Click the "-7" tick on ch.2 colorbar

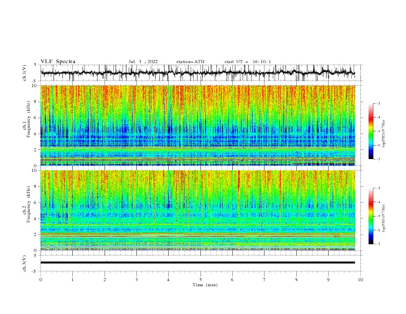pos(378,244)
